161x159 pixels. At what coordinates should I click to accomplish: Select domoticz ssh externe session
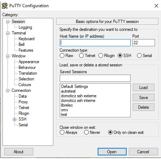coord(79,96)
